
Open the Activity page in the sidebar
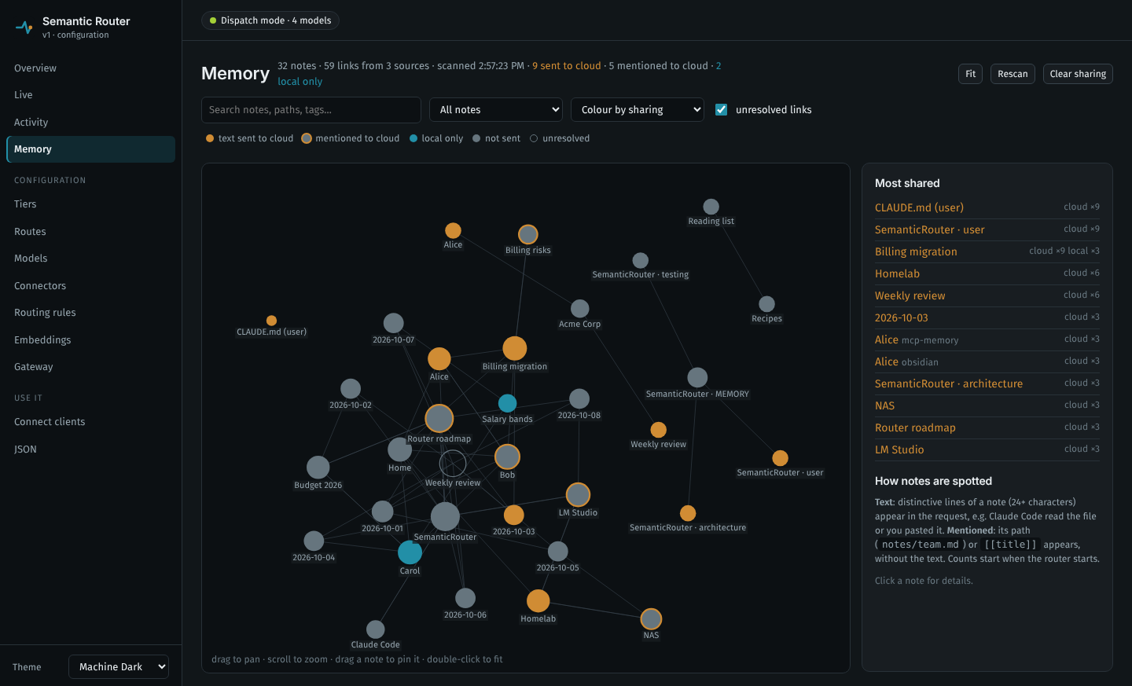90,123
